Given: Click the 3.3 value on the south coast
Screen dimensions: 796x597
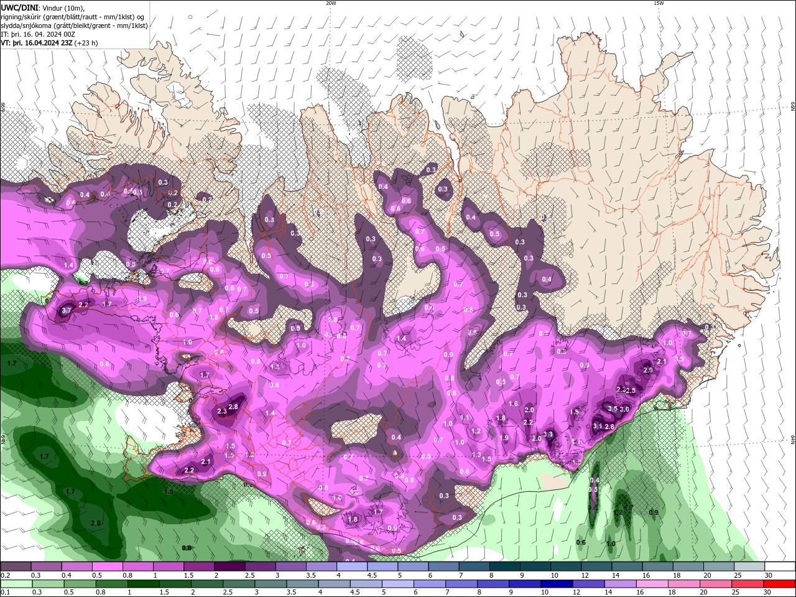Looking at the screenshot, I should coord(548,434).
